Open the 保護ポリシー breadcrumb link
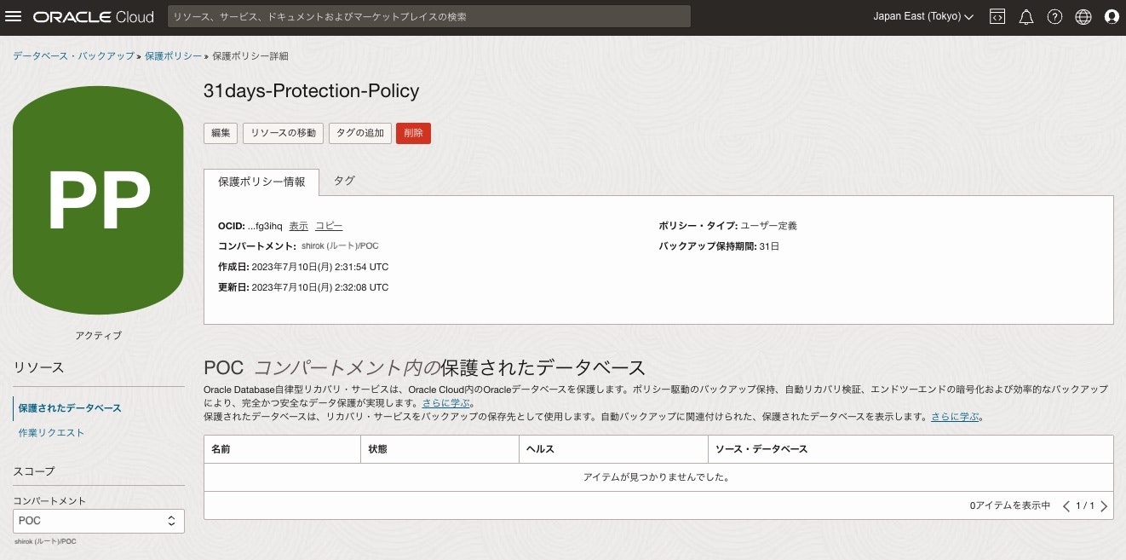Viewport: 1126px width, 560px height. click(173, 55)
